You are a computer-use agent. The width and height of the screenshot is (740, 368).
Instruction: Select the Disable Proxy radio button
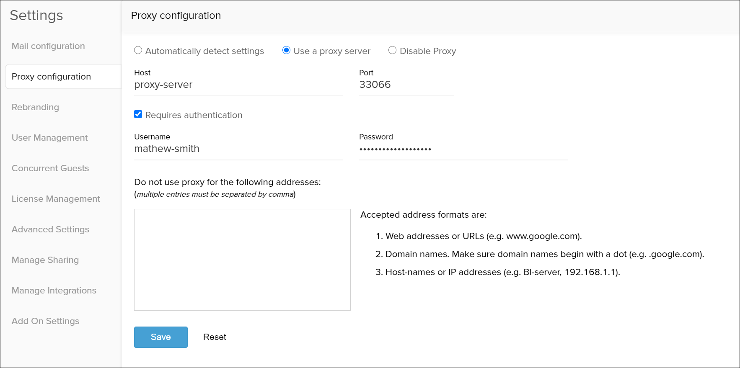[x=392, y=51]
